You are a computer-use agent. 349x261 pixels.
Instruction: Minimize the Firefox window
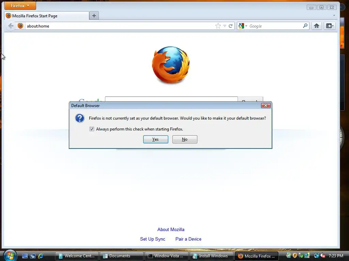[x=312, y=7]
